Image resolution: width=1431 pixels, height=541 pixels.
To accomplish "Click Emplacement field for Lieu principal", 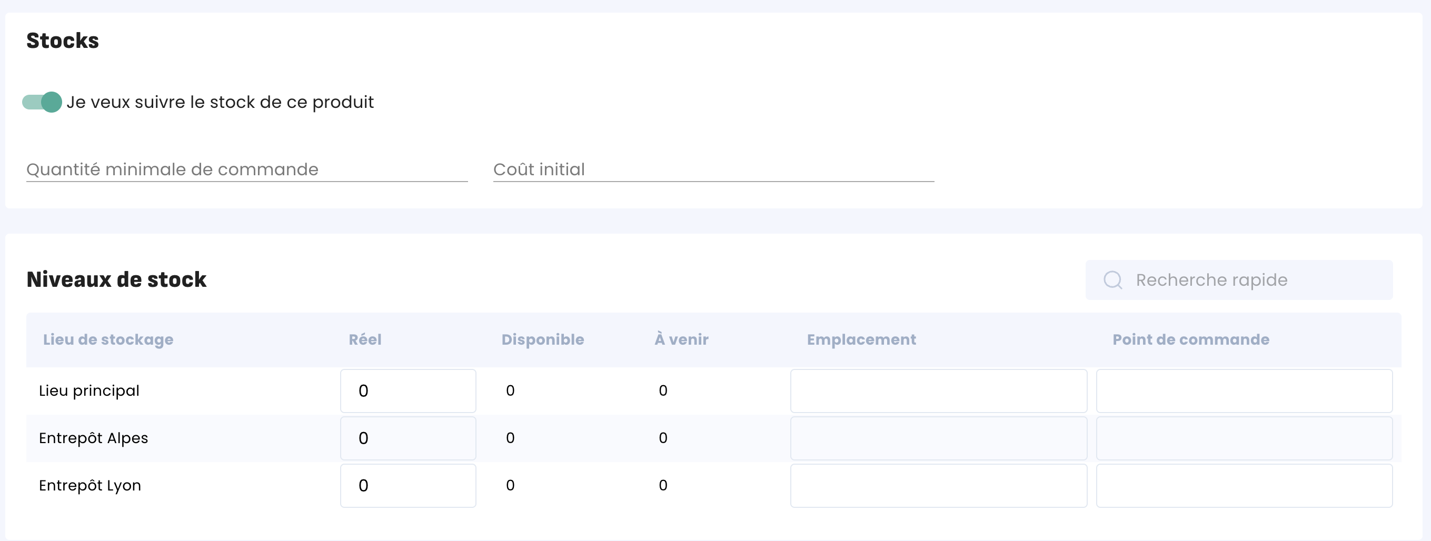I will click(938, 391).
